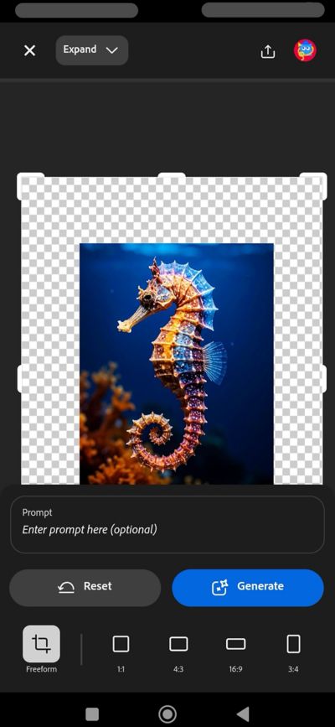This screenshot has height=727, width=335.
Task: Select the Freeform crop tool
Action: [x=41, y=649]
